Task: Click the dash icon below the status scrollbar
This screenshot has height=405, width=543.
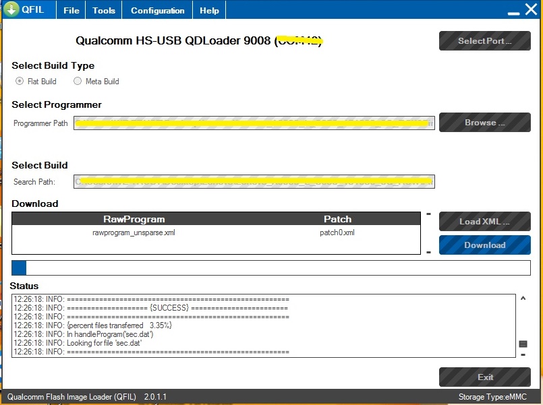Action: coord(523,354)
